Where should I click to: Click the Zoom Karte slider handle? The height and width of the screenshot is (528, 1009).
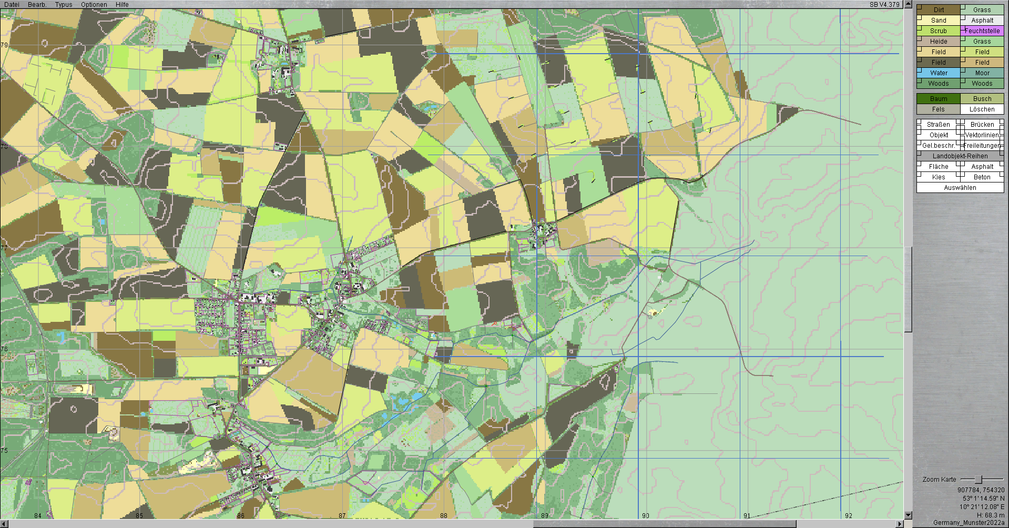(x=978, y=480)
